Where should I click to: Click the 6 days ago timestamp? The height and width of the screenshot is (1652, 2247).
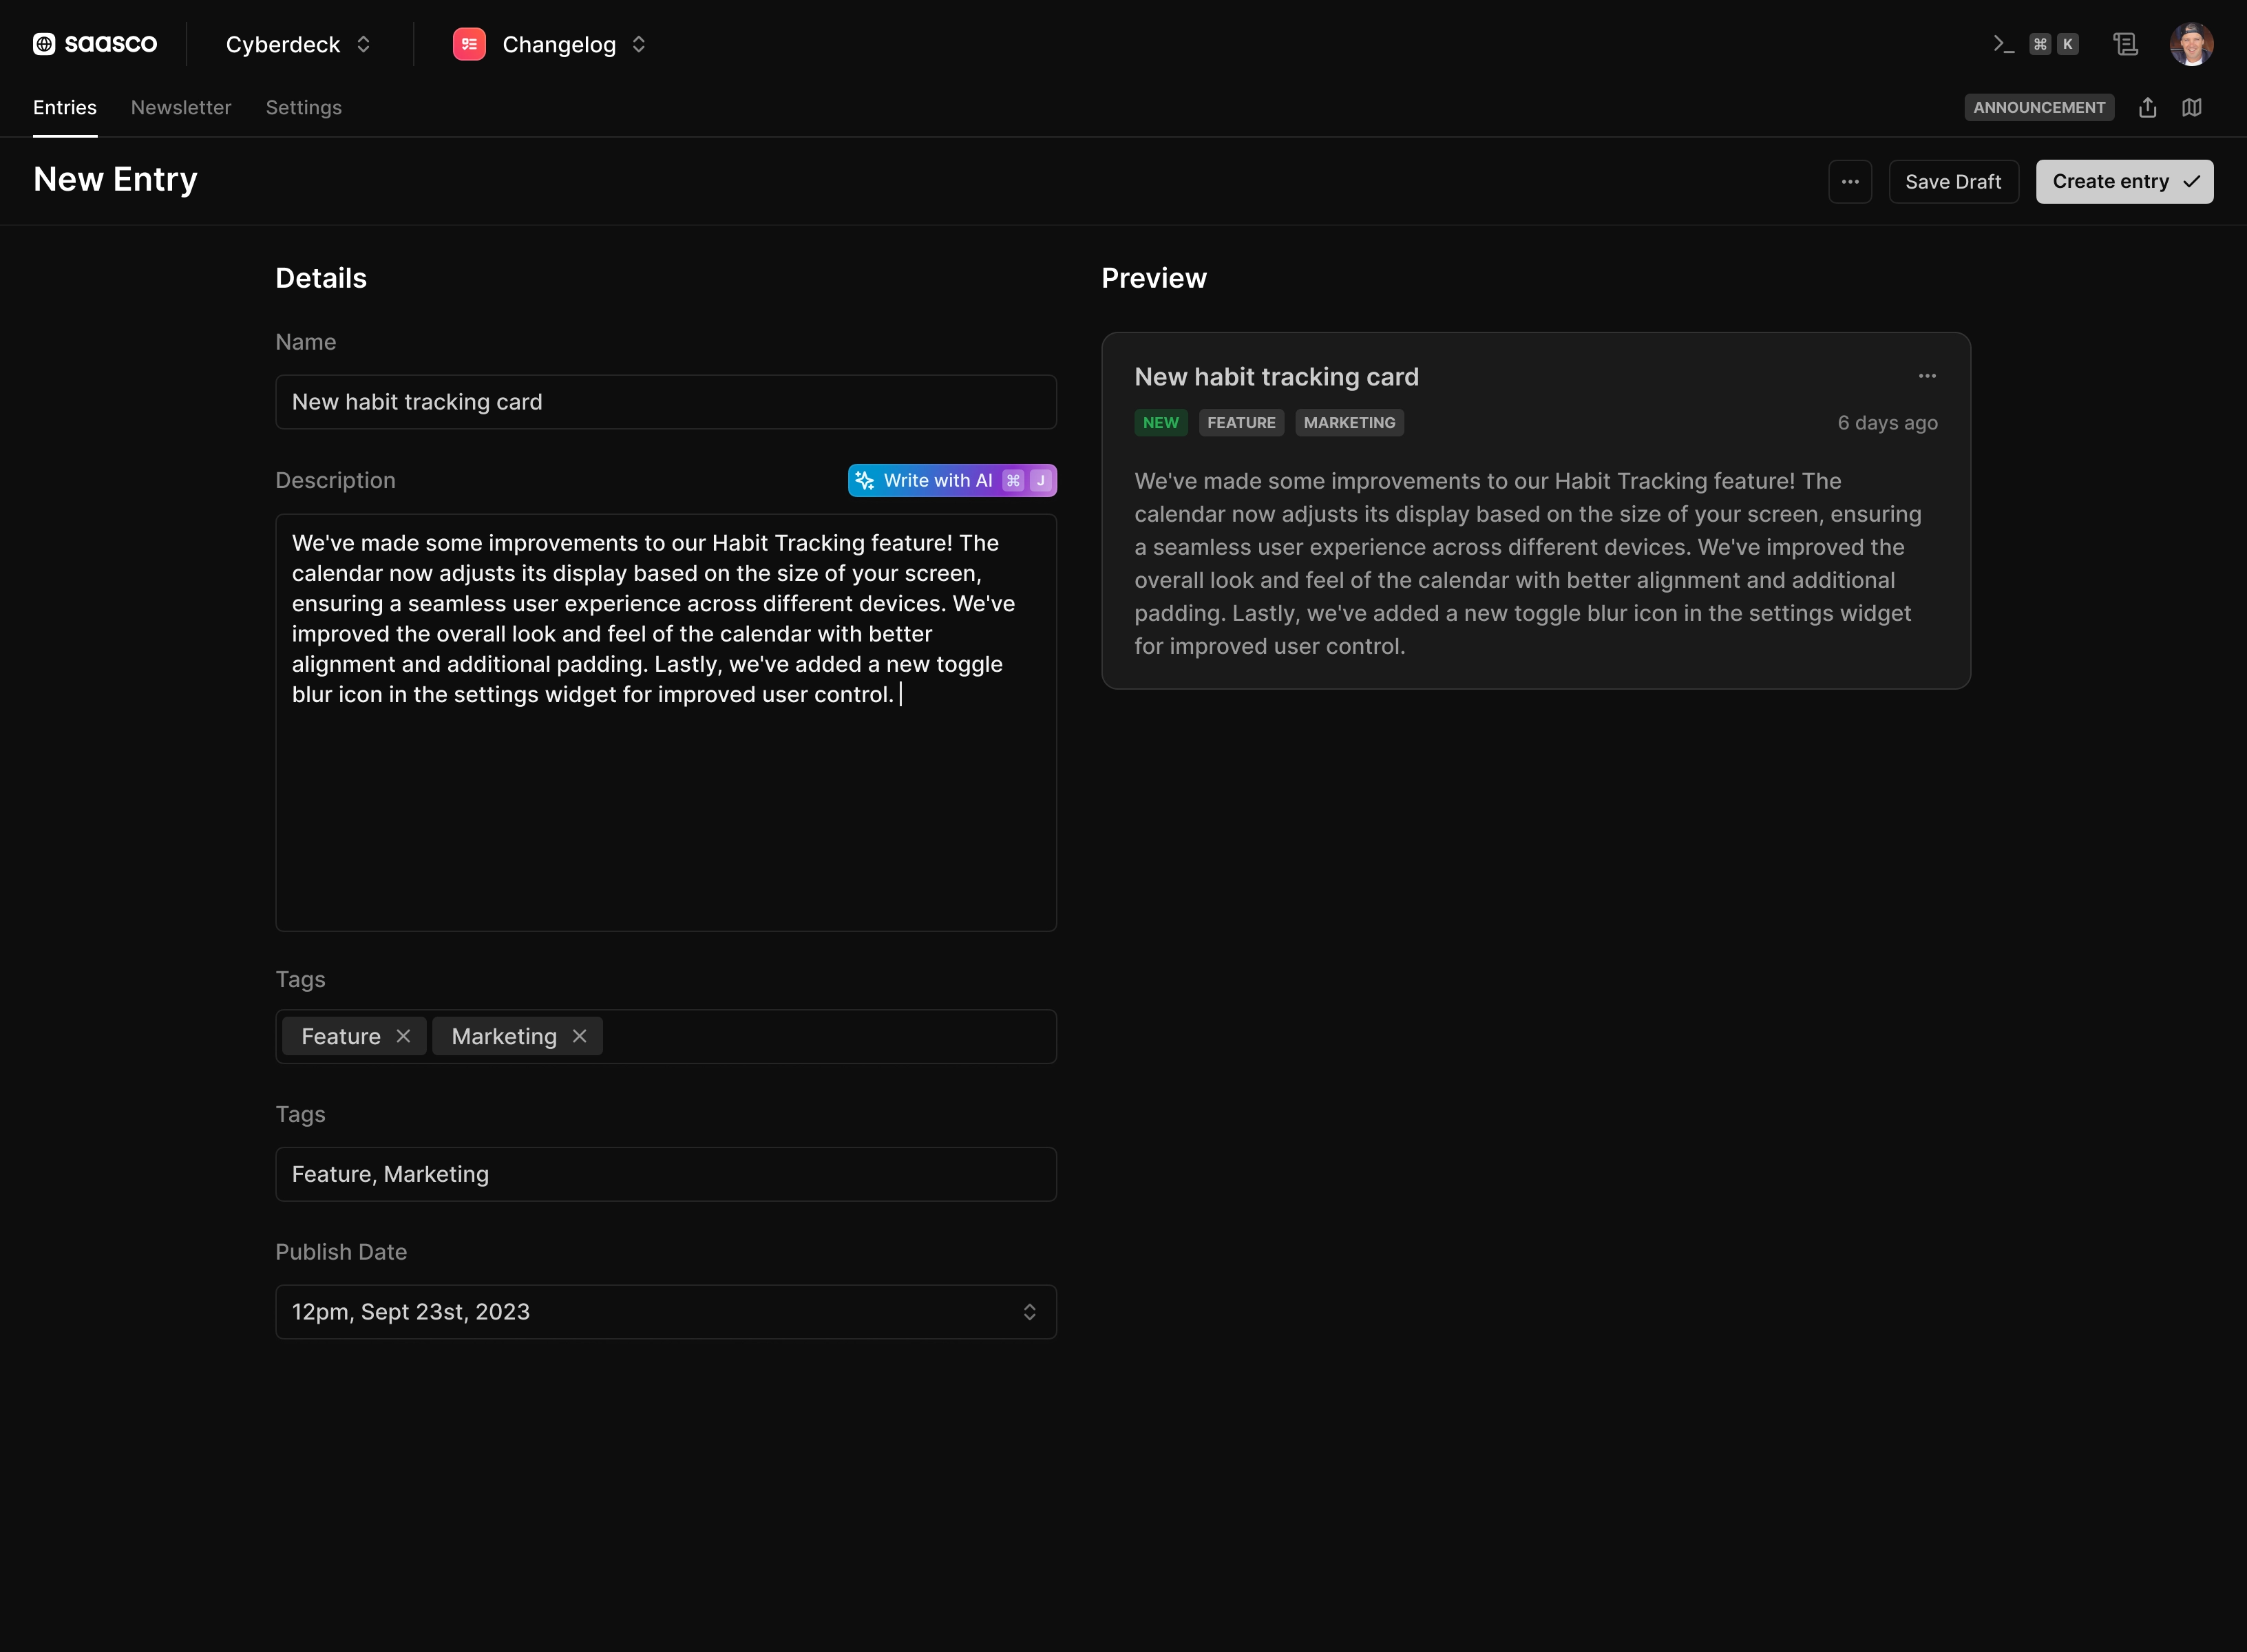(x=1887, y=423)
